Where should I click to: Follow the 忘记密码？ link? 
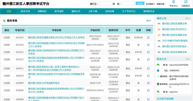151,4
